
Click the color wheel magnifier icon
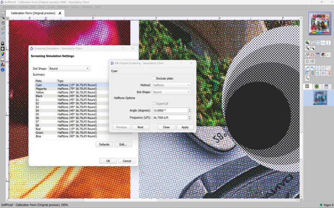point(307,43)
